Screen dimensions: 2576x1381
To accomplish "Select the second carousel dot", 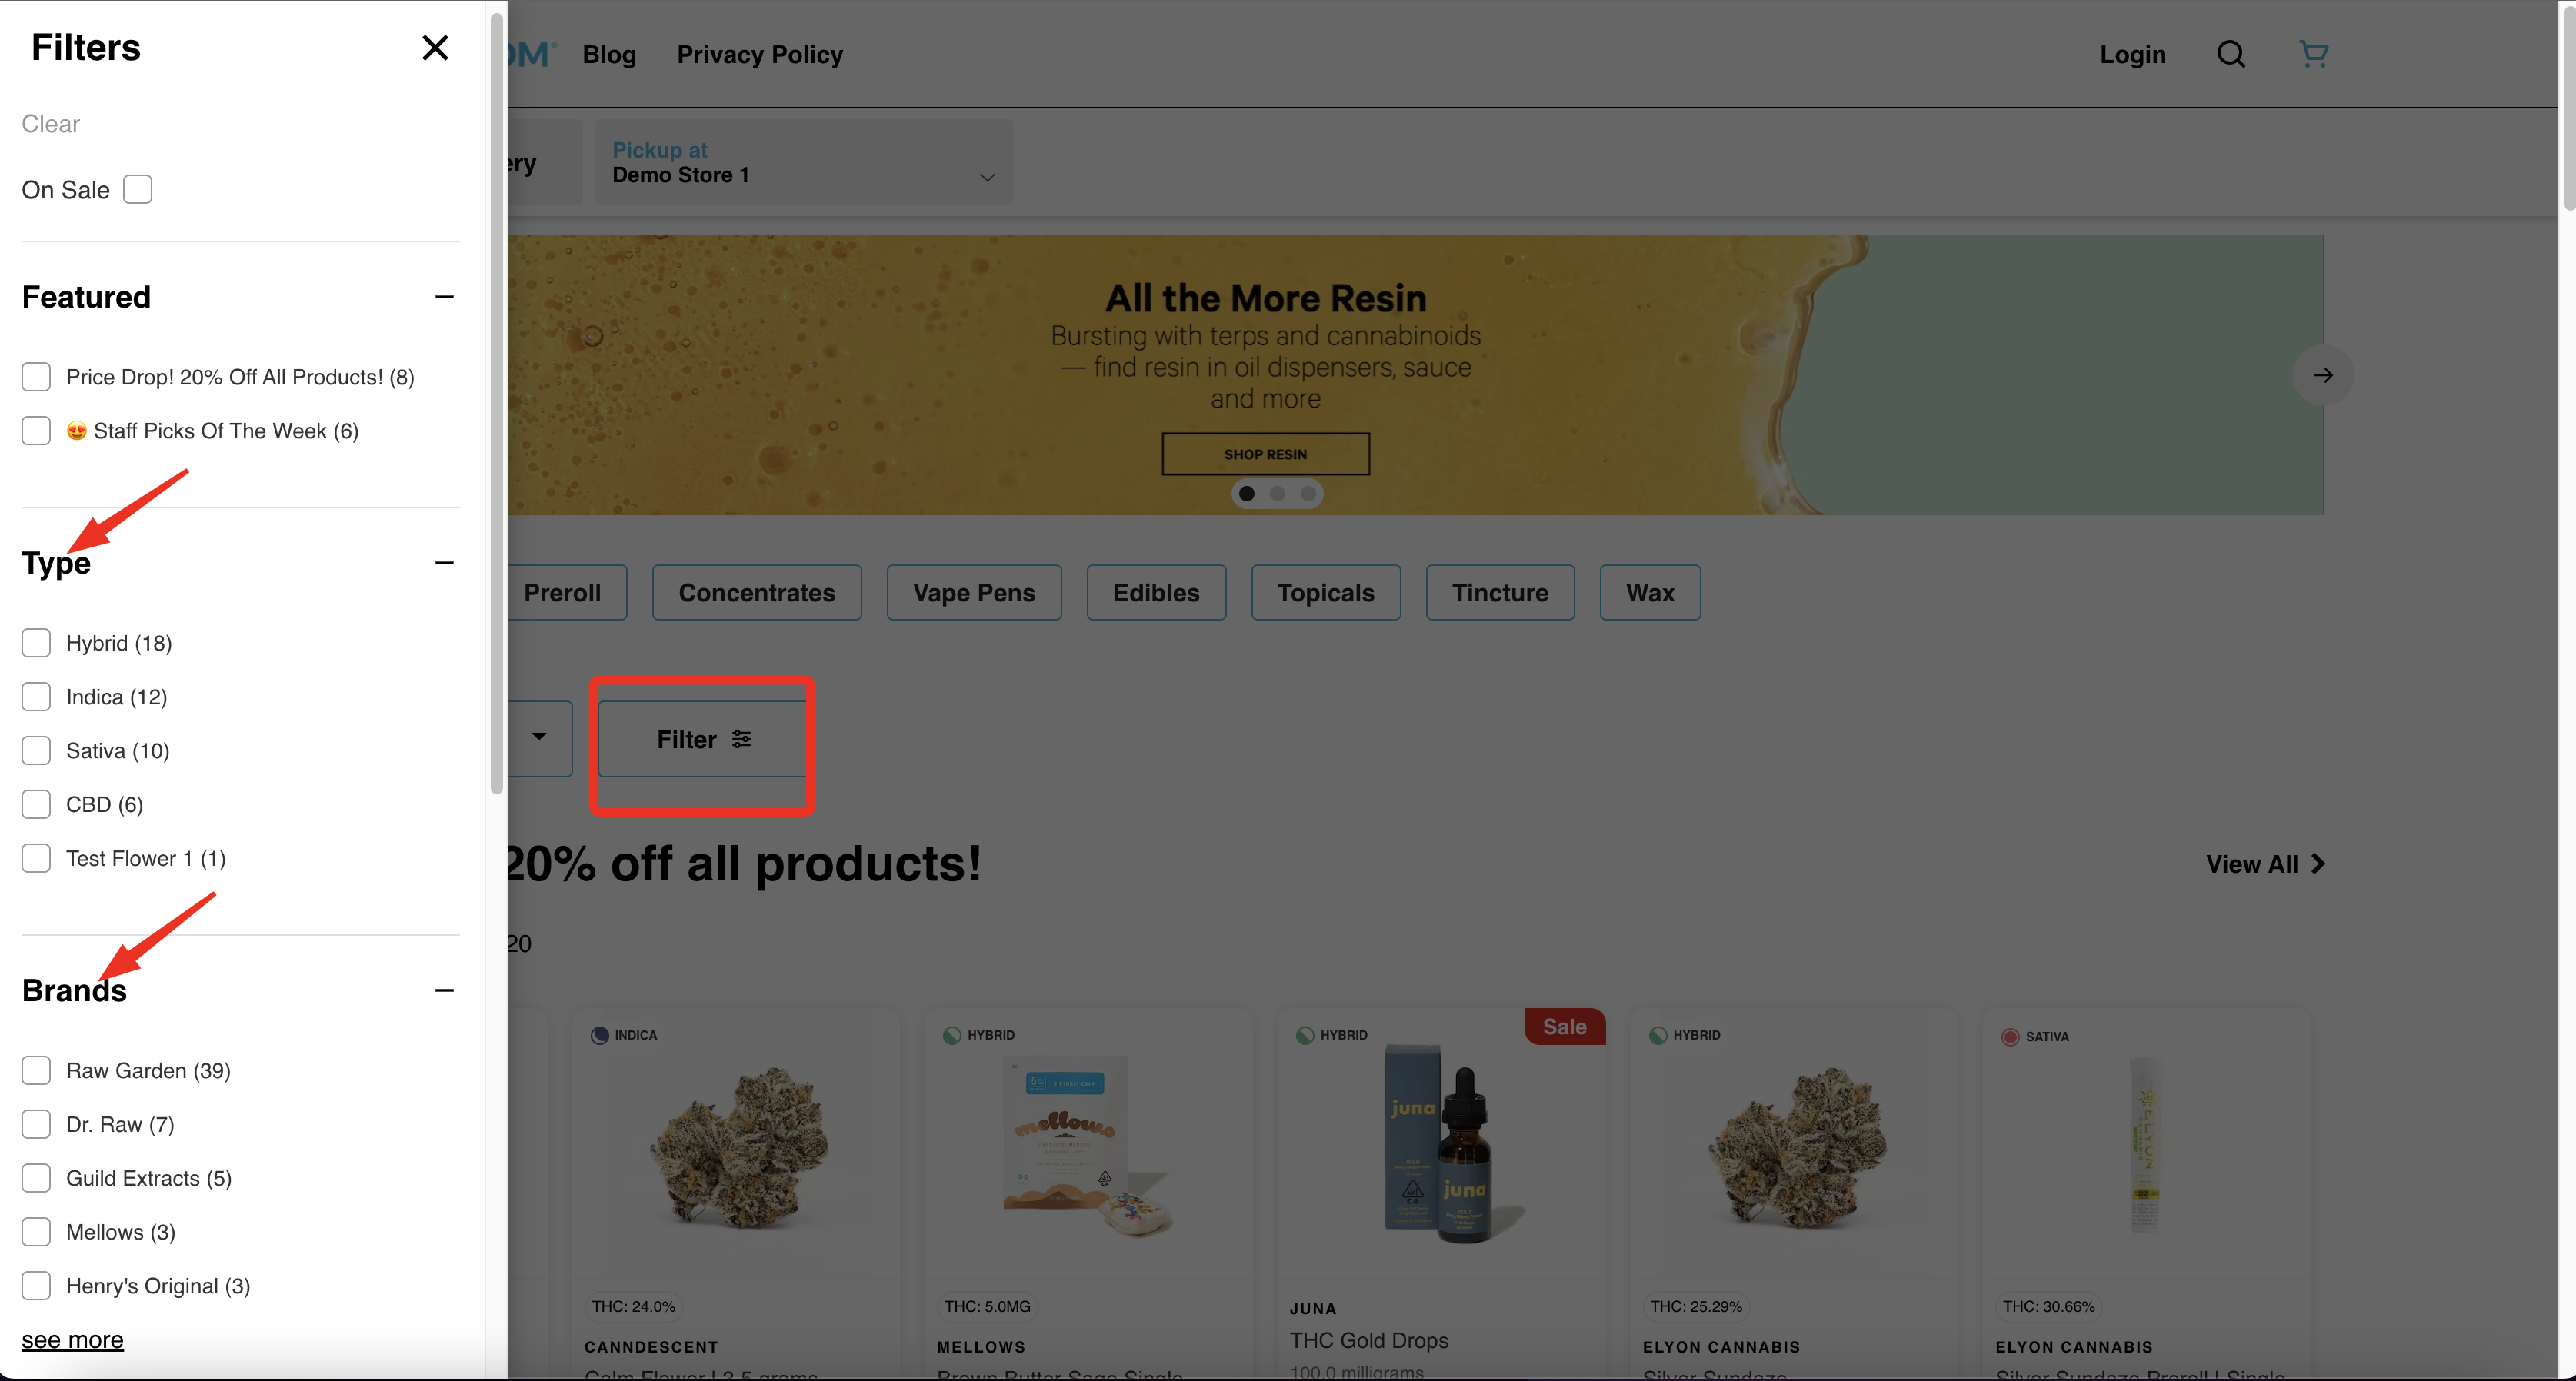I will [1277, 494].
